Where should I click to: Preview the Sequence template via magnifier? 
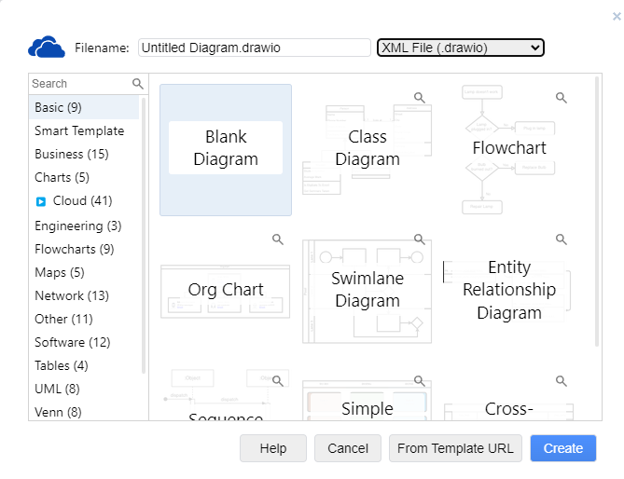click(278, 381)
